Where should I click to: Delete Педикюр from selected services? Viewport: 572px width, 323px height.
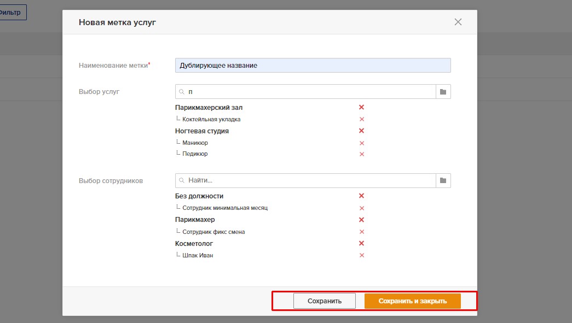click(x=361, y=154)
